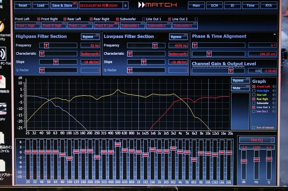Screen dimensions: 288x191
Task: Enable checkbox after Line Out 2 label
Action: [x=196, y=19]
